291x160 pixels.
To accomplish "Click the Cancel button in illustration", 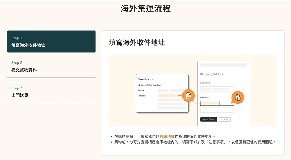I will pyautogui.click(x=225, y=120).
